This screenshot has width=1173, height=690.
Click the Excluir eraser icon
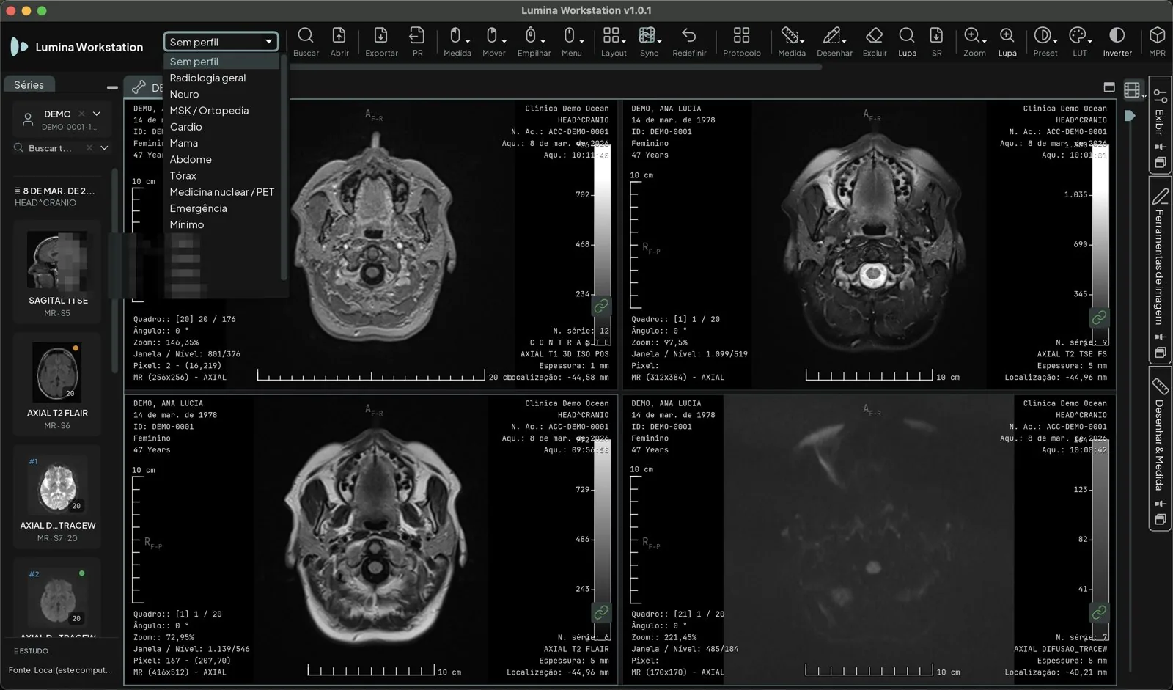pos(874,42)
